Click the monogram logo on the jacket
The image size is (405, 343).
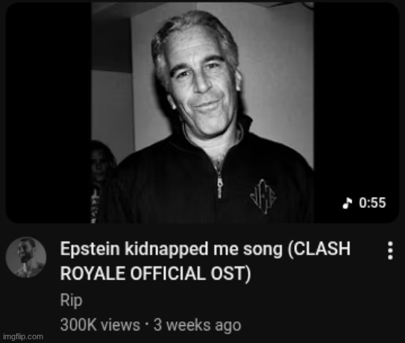pyautogui.click(x=263, y=197)
